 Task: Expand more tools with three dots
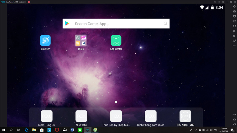click(234, 46)
